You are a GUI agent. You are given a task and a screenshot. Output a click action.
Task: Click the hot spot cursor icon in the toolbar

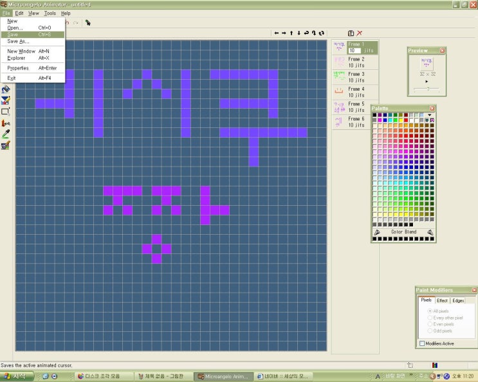87,23
